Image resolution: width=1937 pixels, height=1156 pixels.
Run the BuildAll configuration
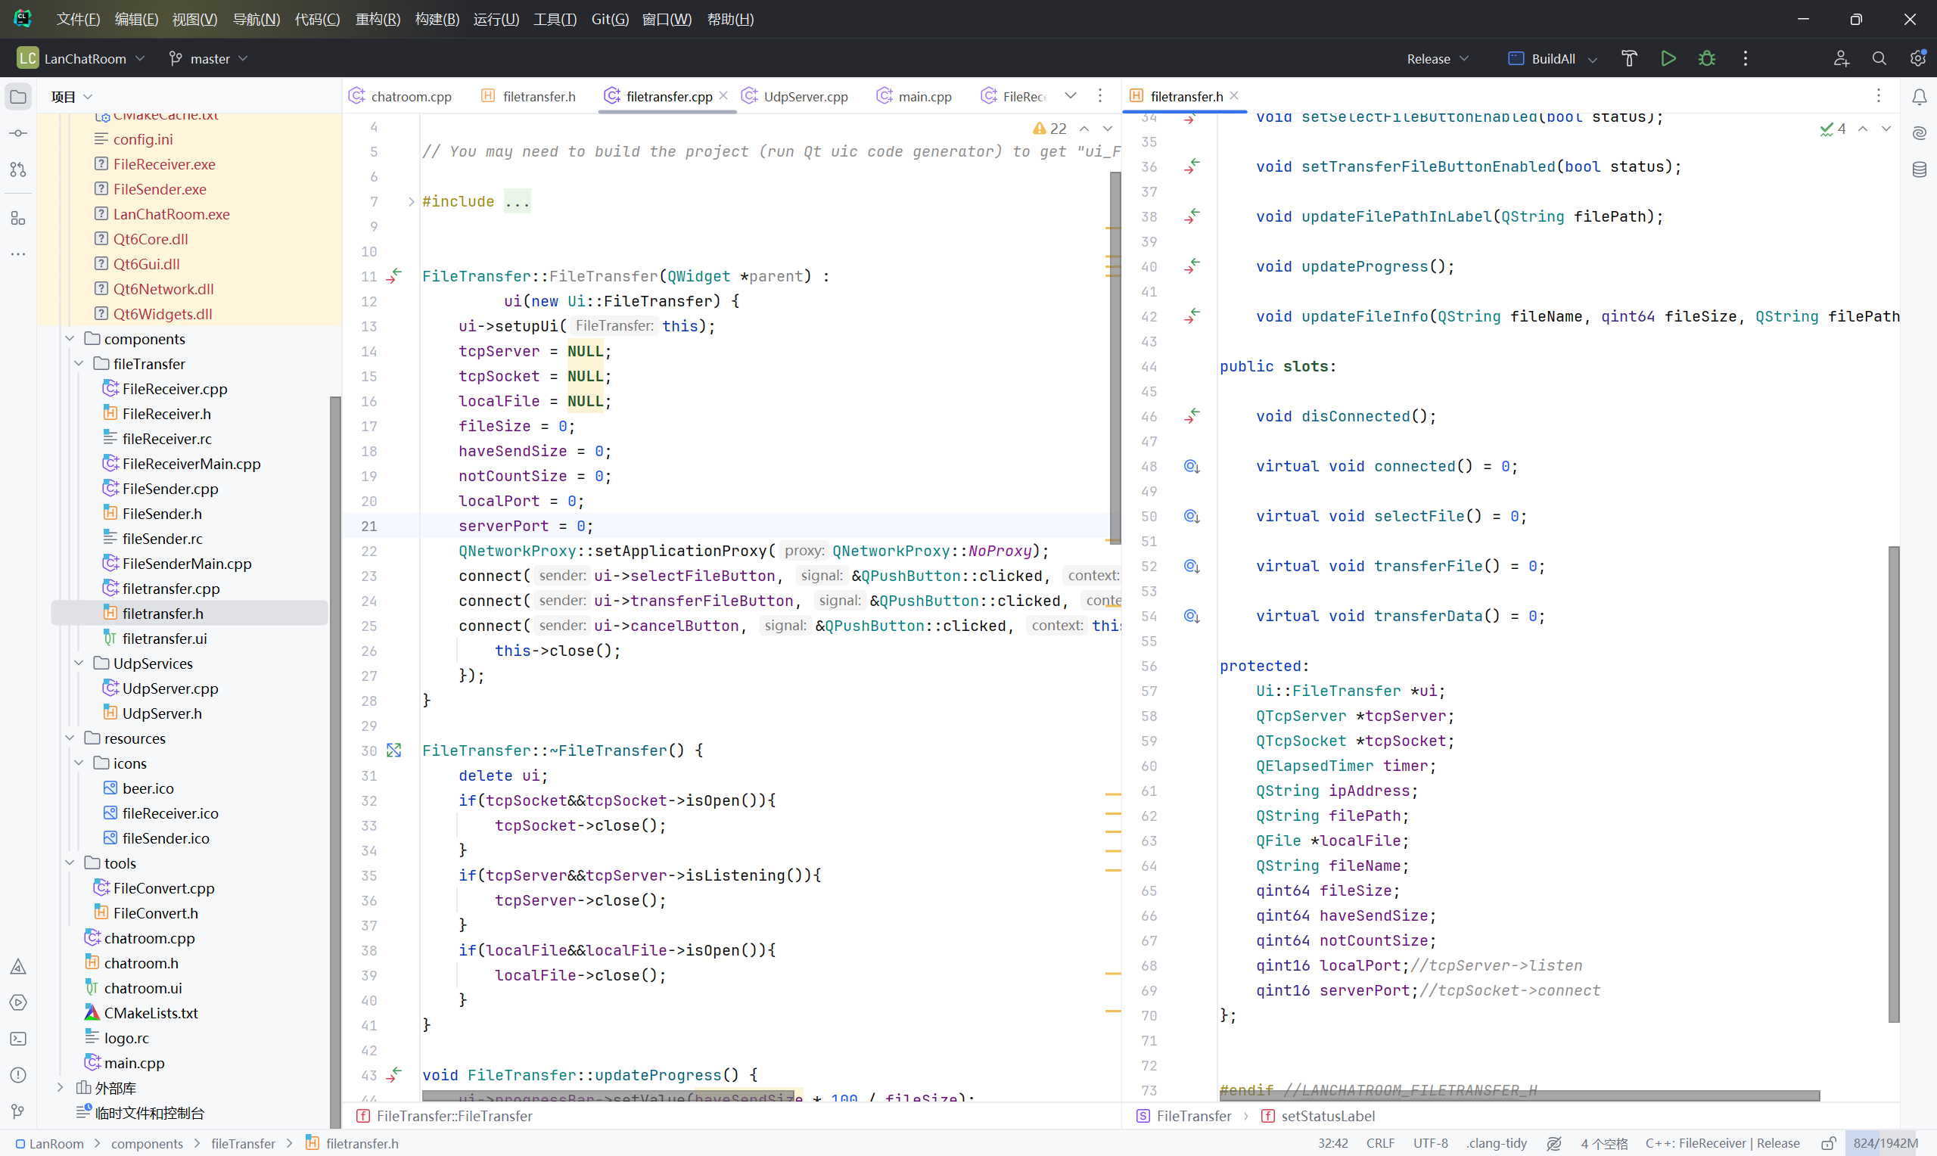point(1668,58)
